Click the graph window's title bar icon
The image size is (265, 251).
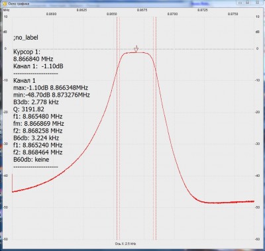5,3
